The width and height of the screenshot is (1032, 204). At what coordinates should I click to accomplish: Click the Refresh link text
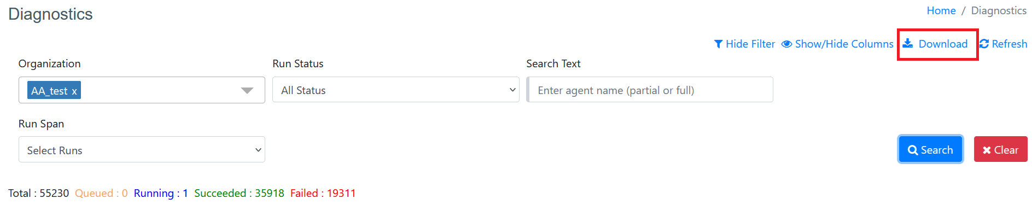(1010, 44)
